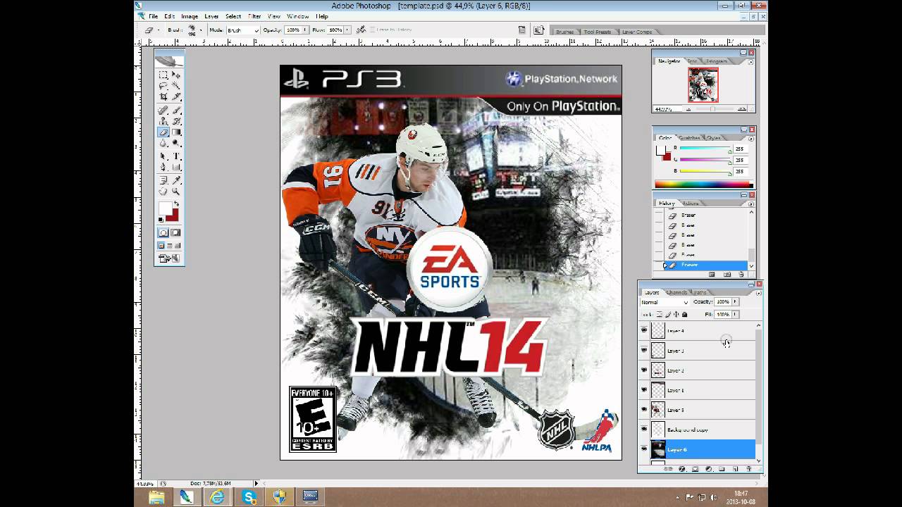
Task: Delete current state in History panel
Action: pyautogui.click(x=741, y=274)
